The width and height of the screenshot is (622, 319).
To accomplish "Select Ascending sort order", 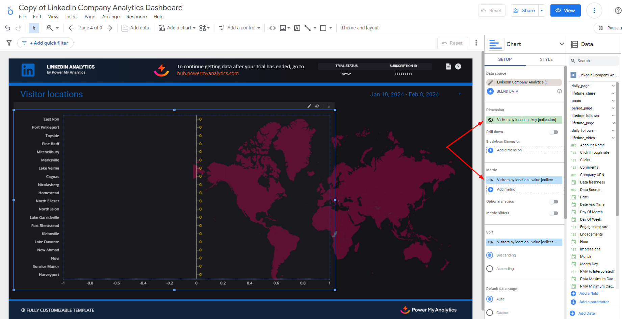I will coord(490,269).
